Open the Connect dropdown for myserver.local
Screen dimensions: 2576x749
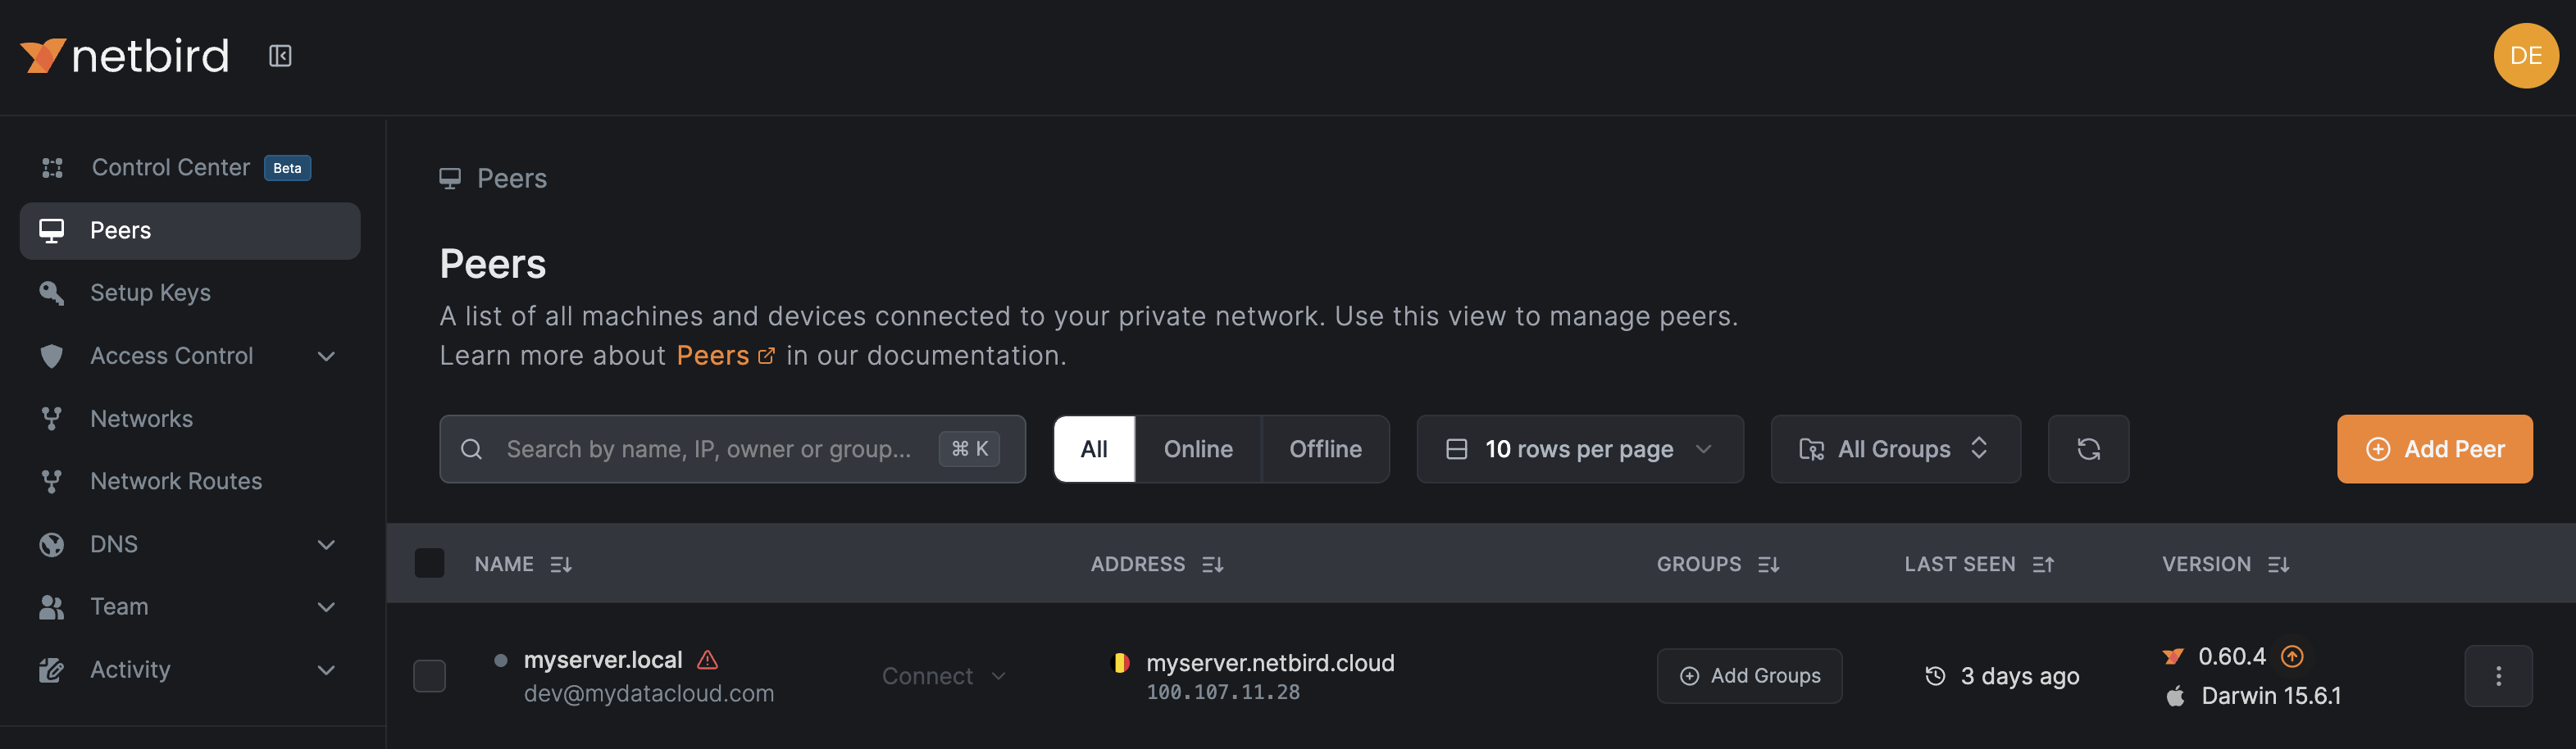[943, 676]
